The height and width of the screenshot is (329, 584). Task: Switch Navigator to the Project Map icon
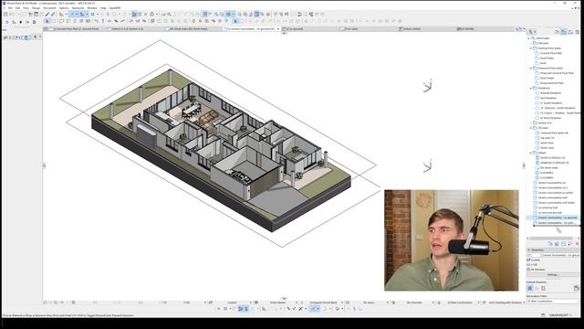[558, 32]
